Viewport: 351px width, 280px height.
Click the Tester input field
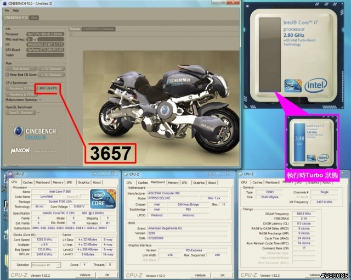click(x=45, y=55)
